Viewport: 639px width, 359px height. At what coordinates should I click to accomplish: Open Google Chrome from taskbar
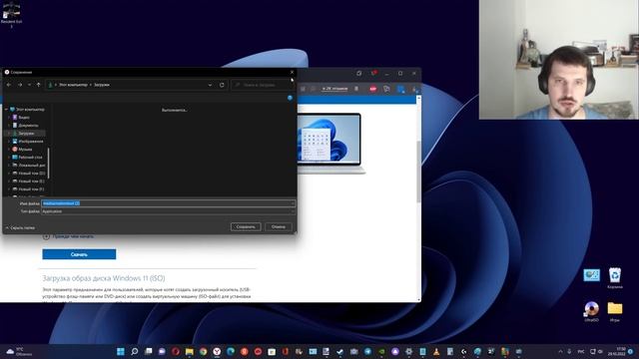click(x=203, y=351)
